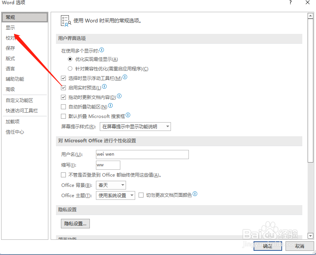Viewport: 316px width, 255px height.
Task: Open 快速访问工具栏 category
Action: pyautogui.click(x=25, y=111)
